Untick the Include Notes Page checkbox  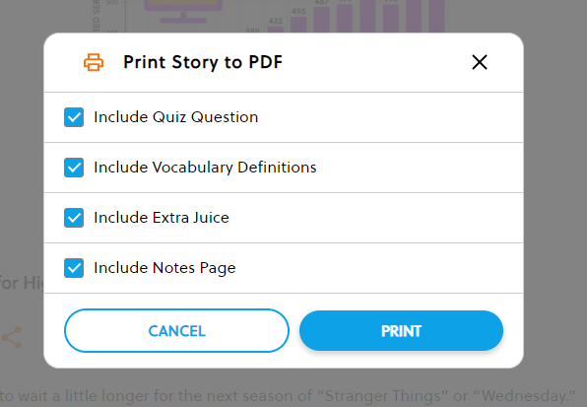[x=74, y=268]
